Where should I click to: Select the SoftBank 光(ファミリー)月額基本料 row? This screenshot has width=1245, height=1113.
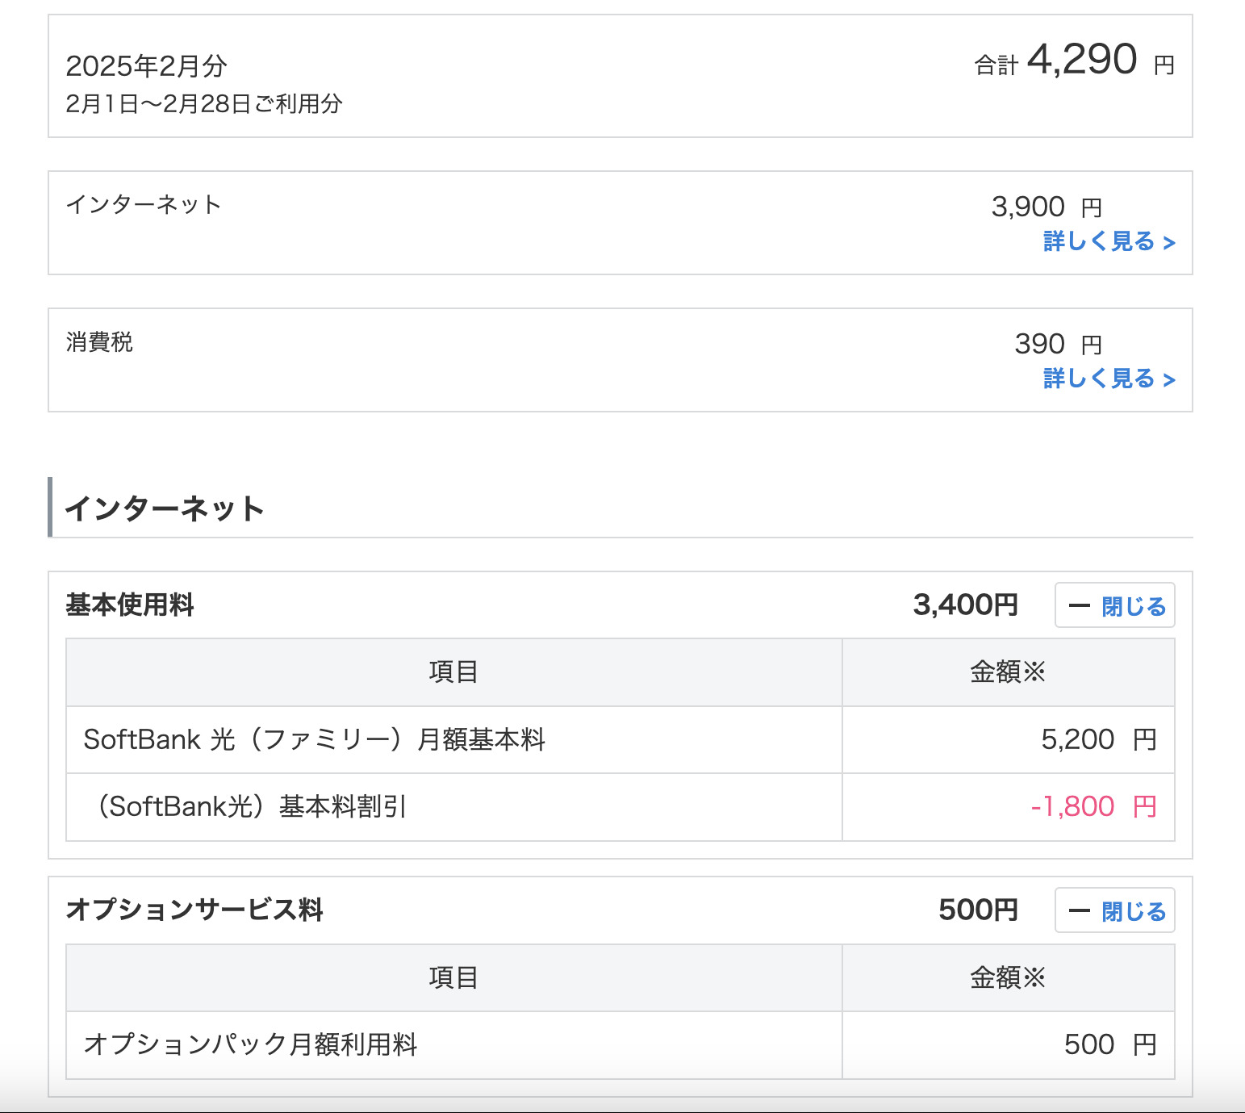[x=315, y=739]
